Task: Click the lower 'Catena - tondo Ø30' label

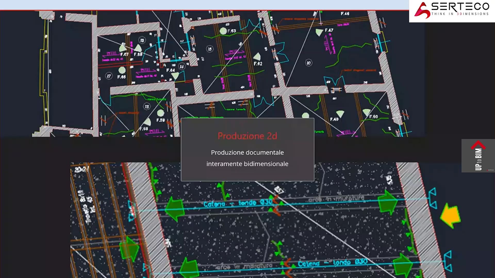Action: 333,263
